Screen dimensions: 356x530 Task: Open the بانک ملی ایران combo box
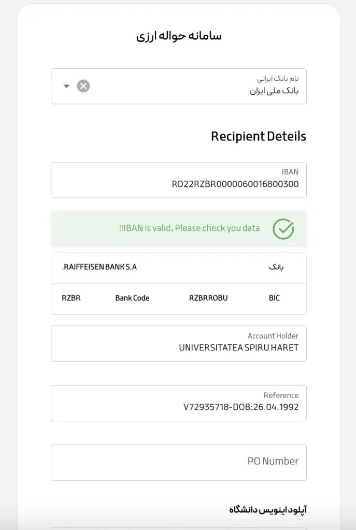pyautogui.click(x=179, y=86)
